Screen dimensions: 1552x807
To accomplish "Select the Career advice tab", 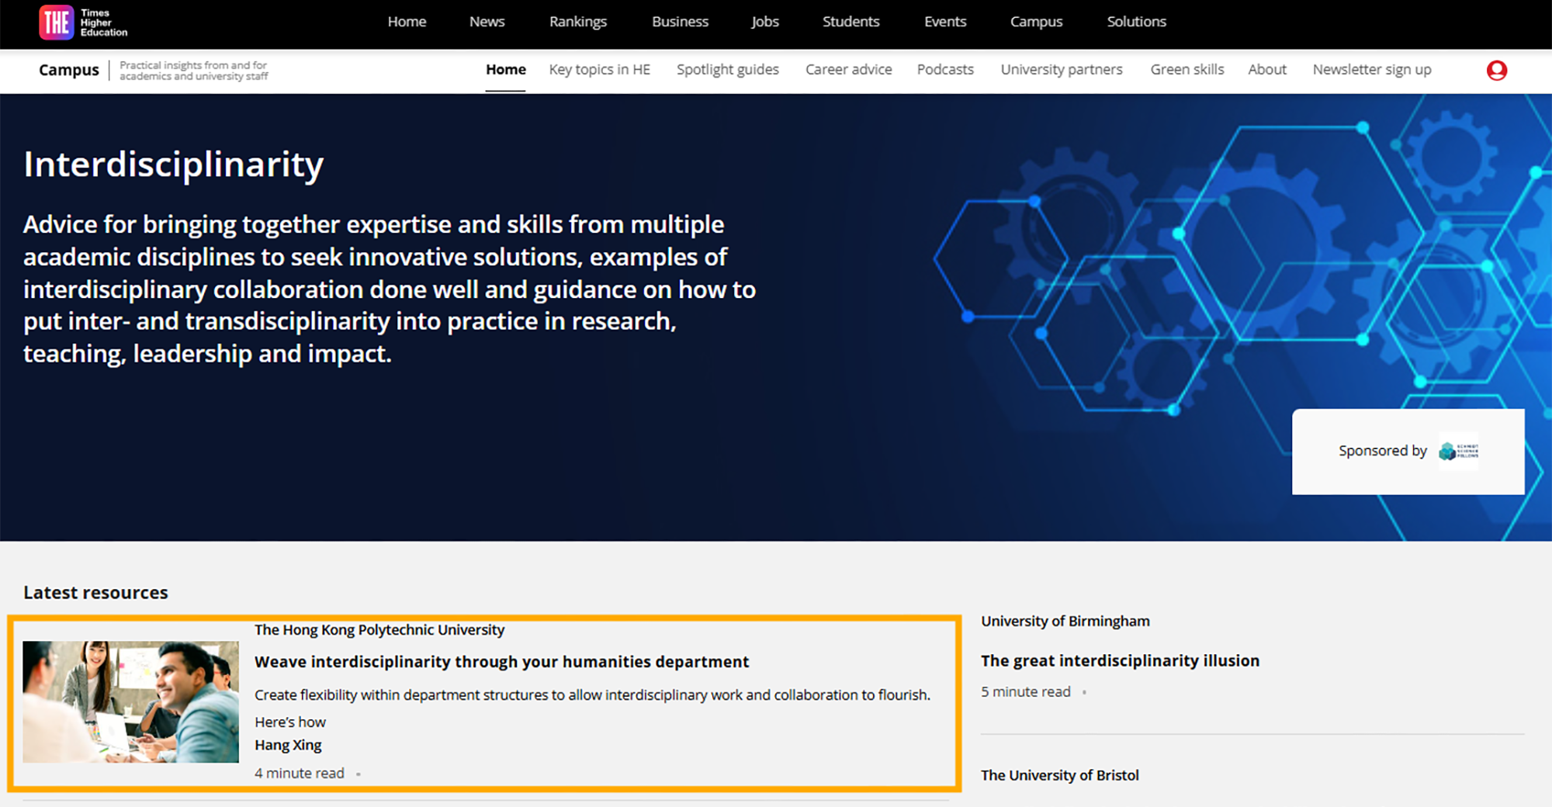I will point(848,70).
